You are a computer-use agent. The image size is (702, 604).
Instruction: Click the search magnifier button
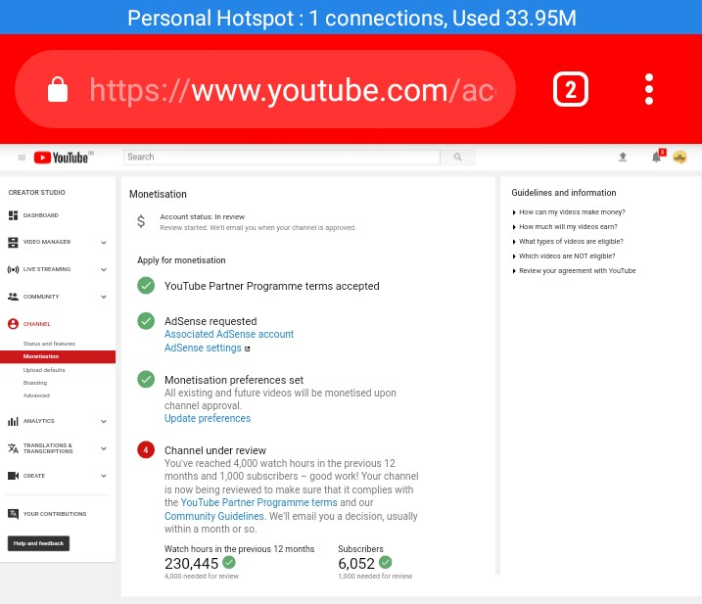[x=457, y=157]
